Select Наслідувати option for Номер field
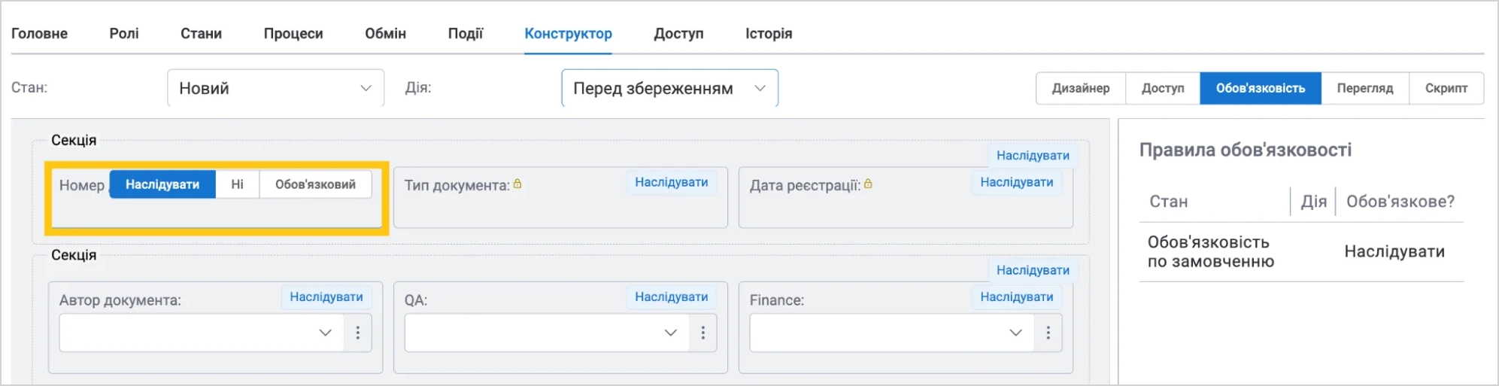The height and width of the screenshot is (386, 1499). [162, 184]
